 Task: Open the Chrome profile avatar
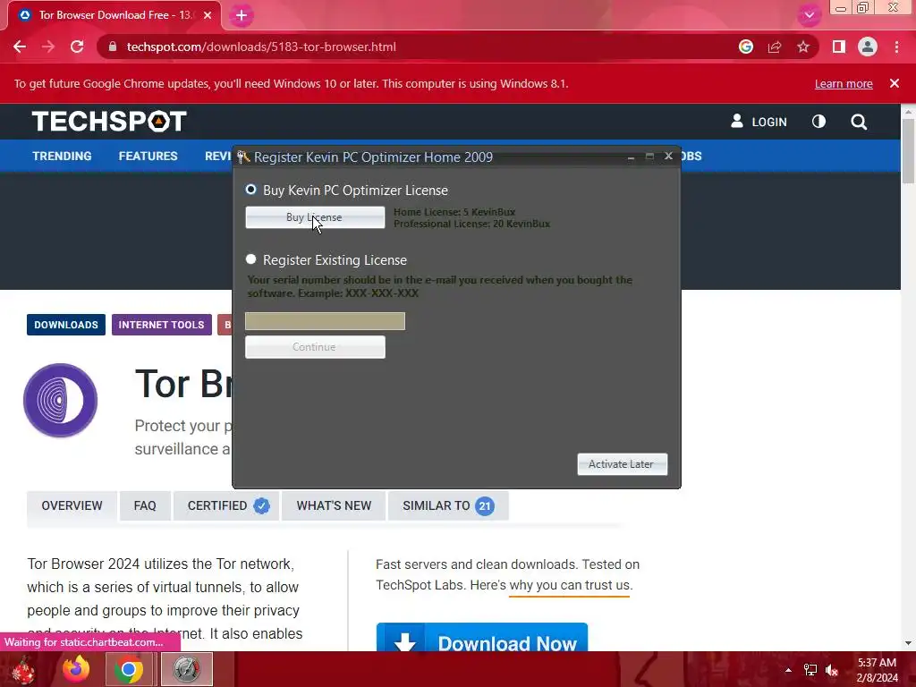point(868,47)
